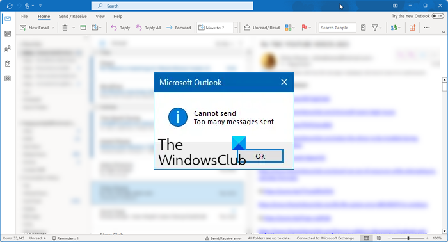This screenshot has width=448, height=242.
Task: Open More Apps icon in the sidebar
Action: [8, 79]
